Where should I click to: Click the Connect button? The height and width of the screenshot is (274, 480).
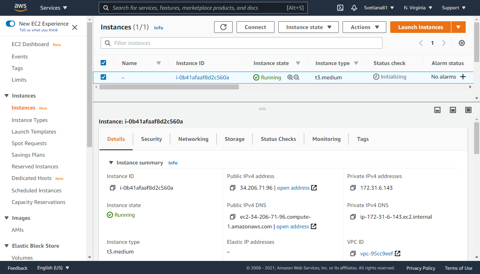[255, 27]
